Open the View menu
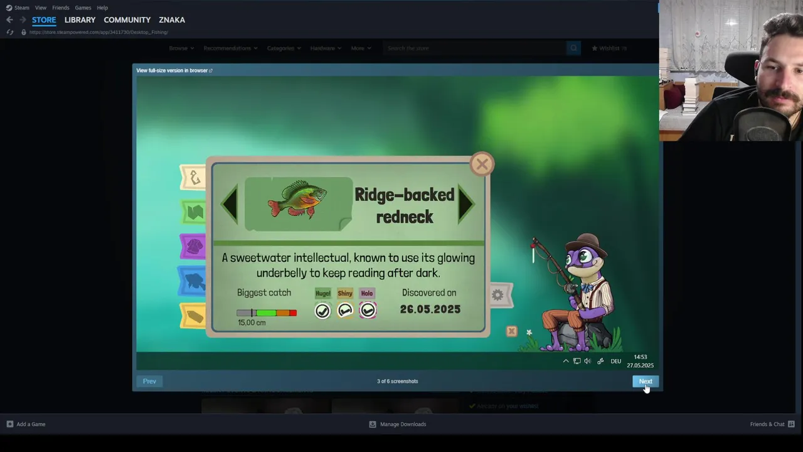This screenshot has width=803, height=452. [x=41, y=8]
